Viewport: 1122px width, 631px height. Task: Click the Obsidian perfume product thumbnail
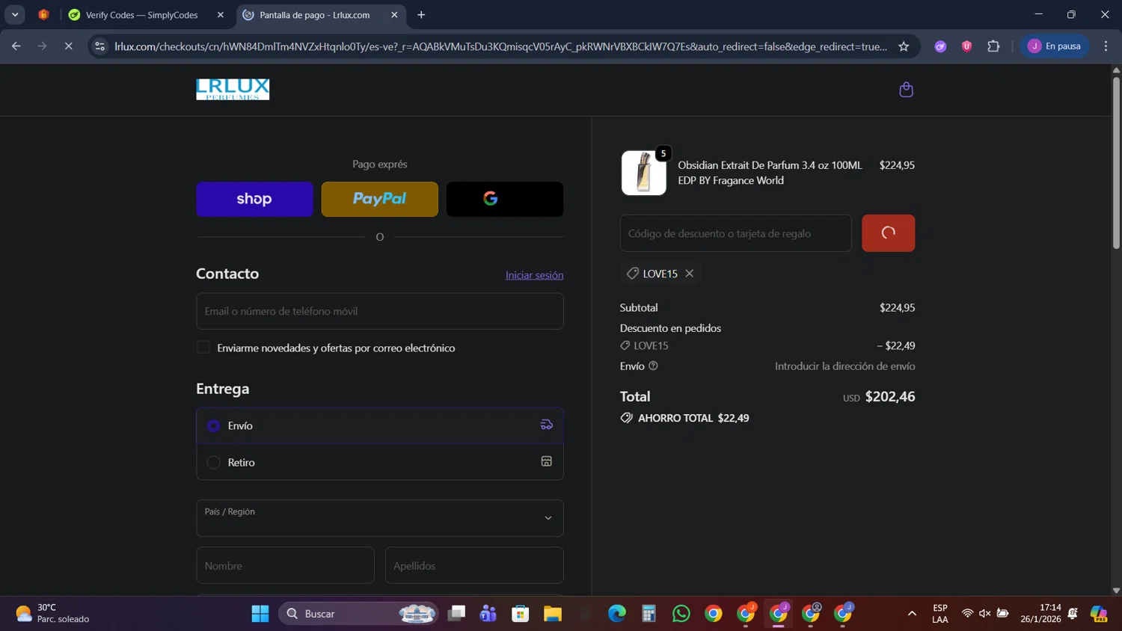644,173
